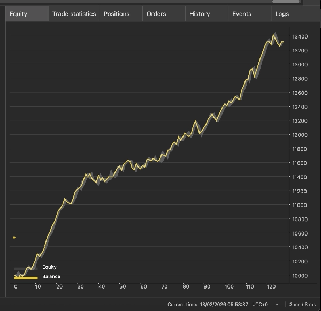Viewport: 321px width, 311px height.
Task: Show the Events tab
Action: [242, 14]
